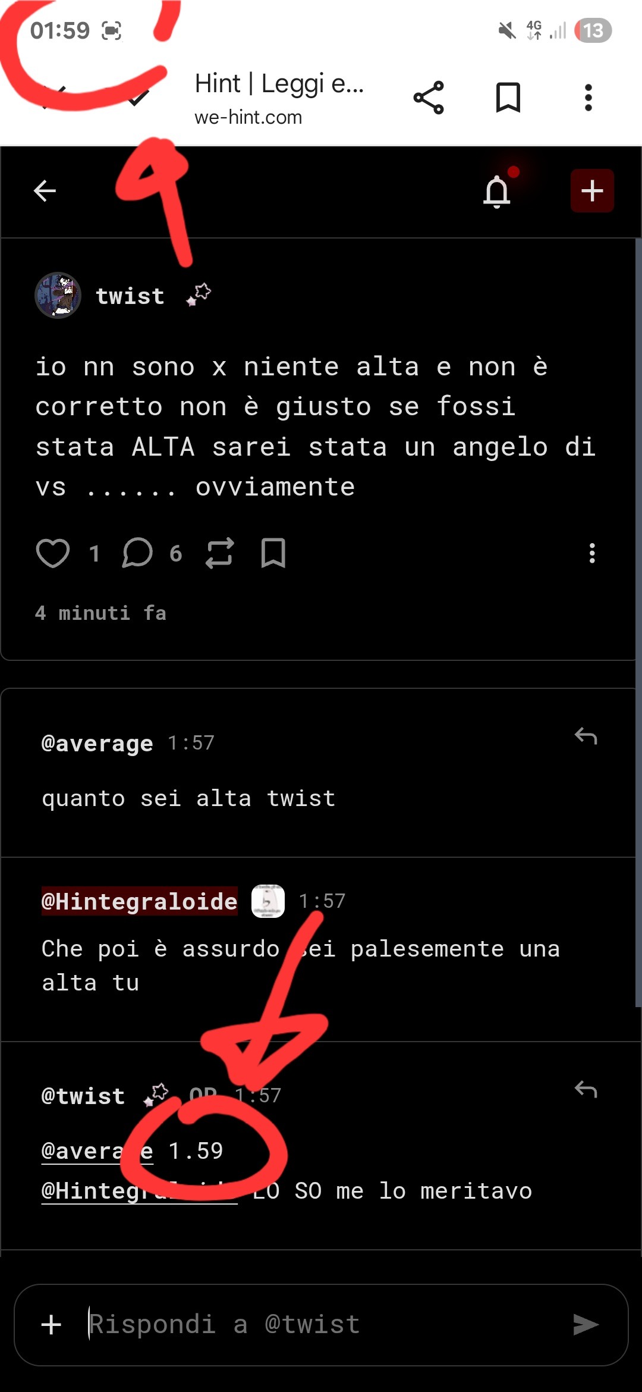
Task: Save post using bookmark icon below text
Action: click(x=273, y=553)
